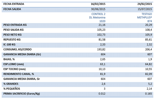This screenshot has height=99, width=155.
Task: Click the TESTIGO column header
Action: [x=147, y=14]
